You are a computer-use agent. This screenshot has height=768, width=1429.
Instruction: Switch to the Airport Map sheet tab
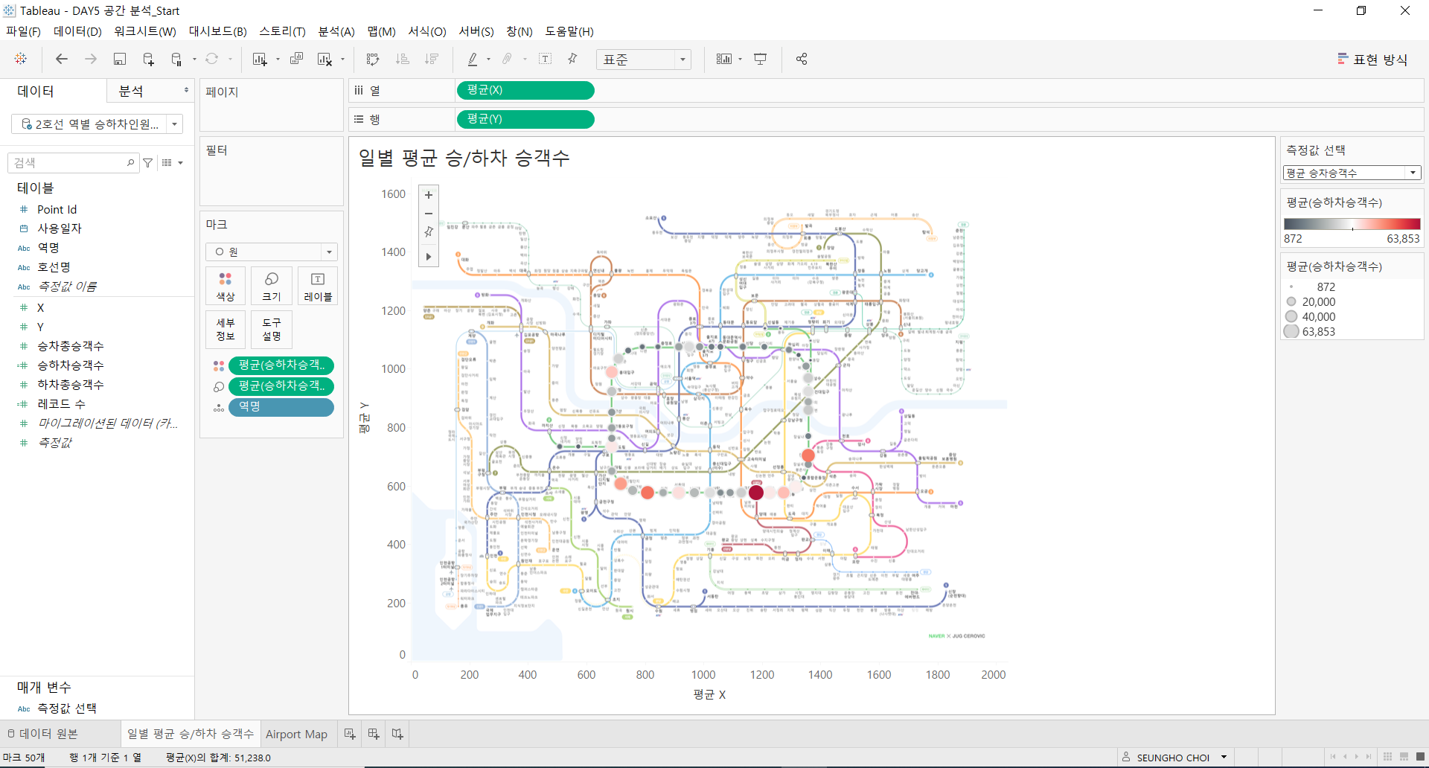coord(296,734)
